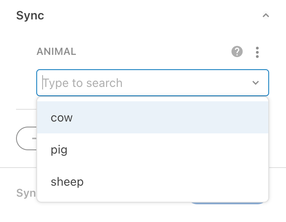This screenshot has width=286, height=222.
Task: Pick the highlighted cow entry
Action: 153,118
